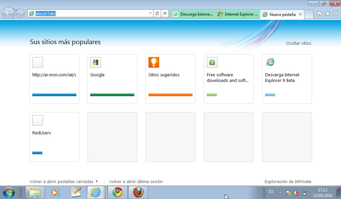The height and width of the screenshot is (199, 341).
Task: Select the Nueva pestaña tab
Action: pos(282,15)
